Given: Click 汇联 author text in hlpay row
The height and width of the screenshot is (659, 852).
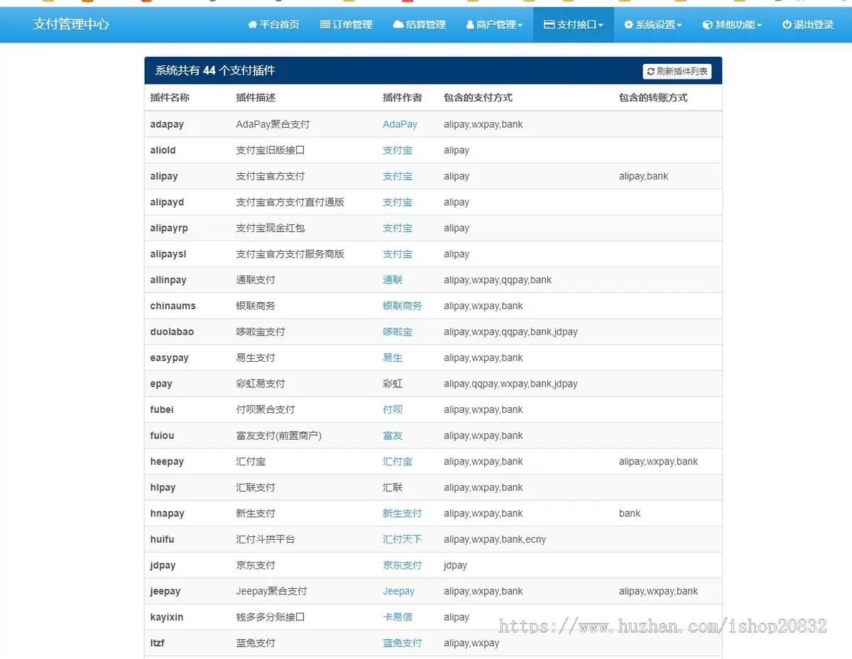Looking at the screenshot, I should tap(393, 487).
